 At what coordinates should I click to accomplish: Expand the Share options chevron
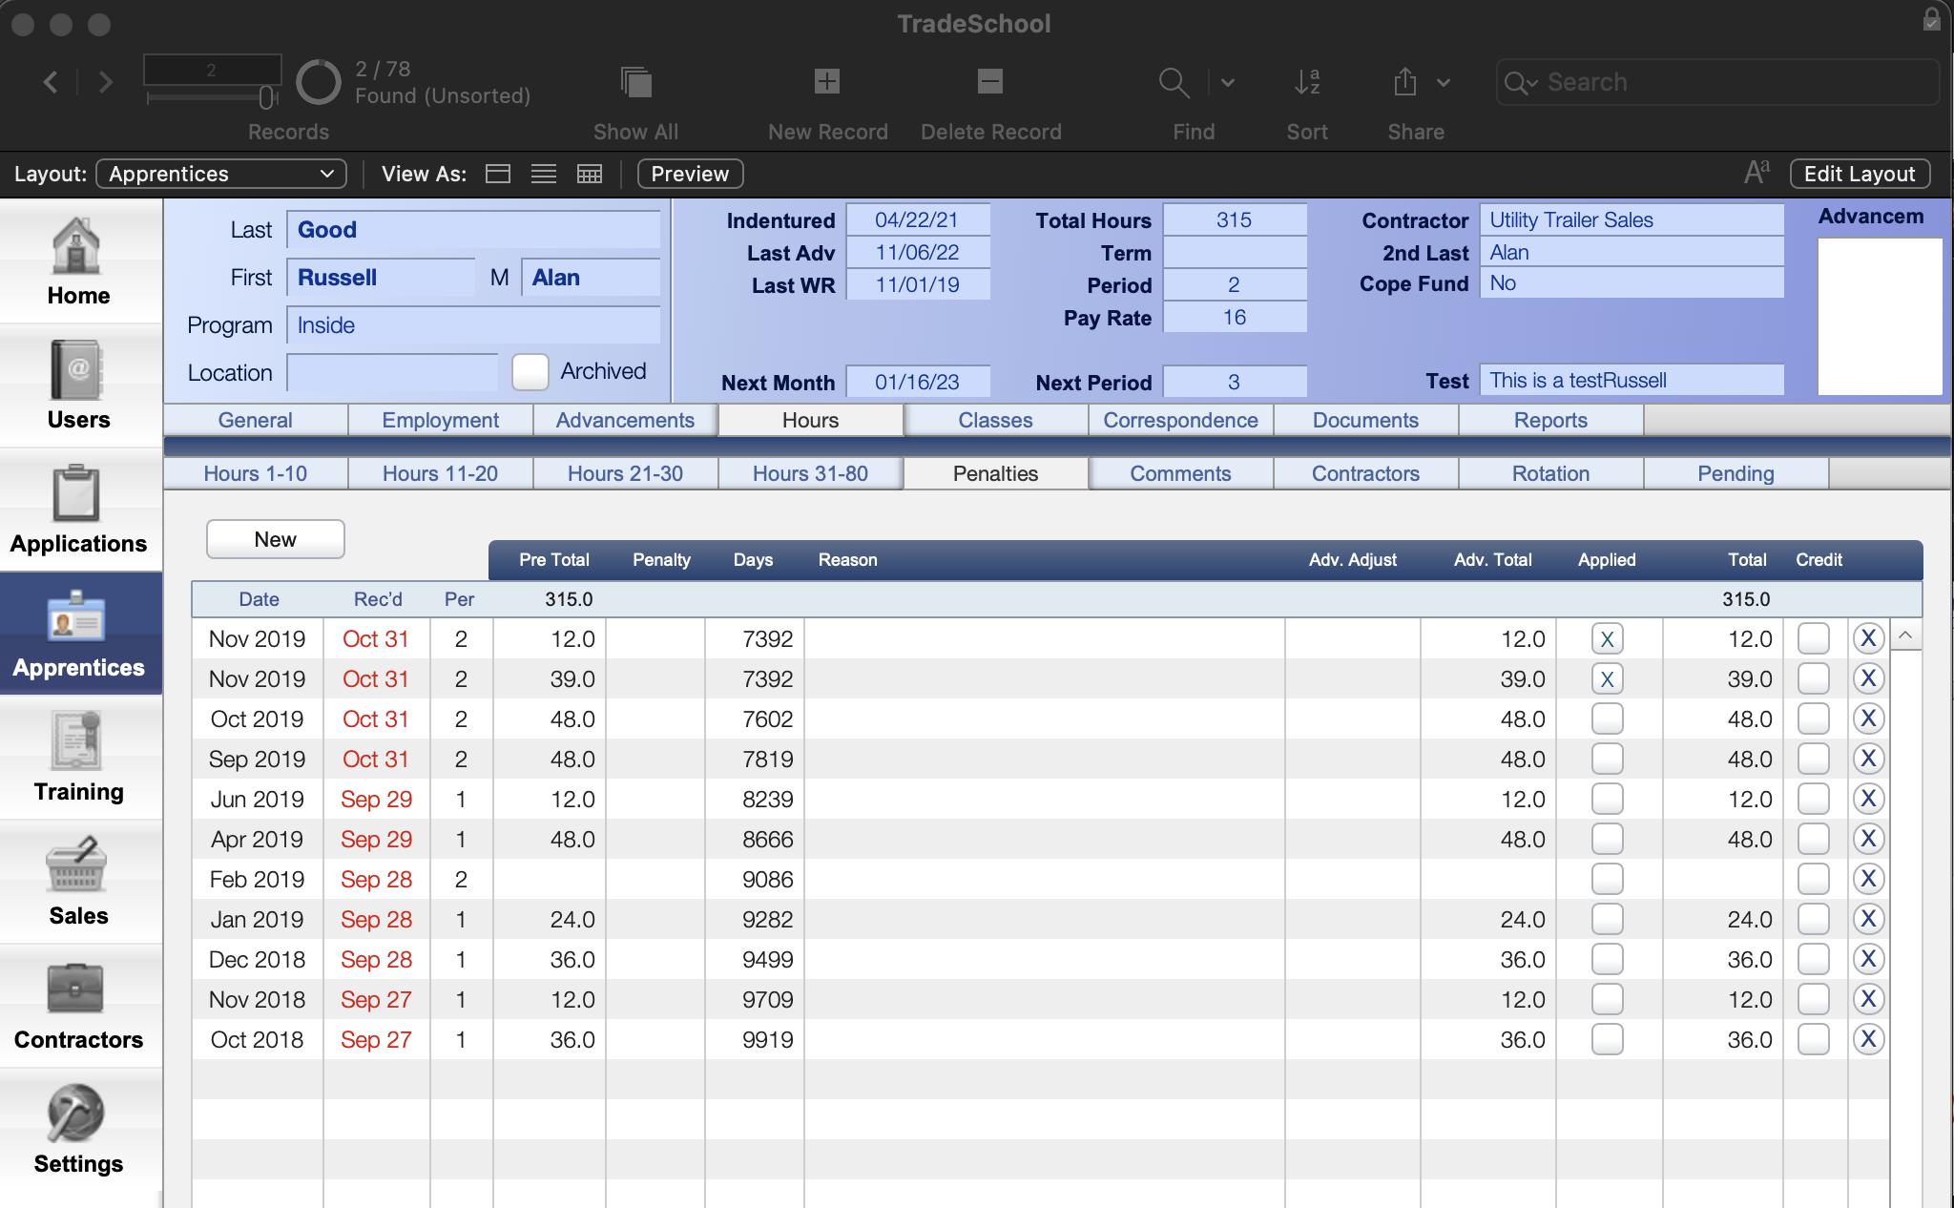(x=1444, y=83)
